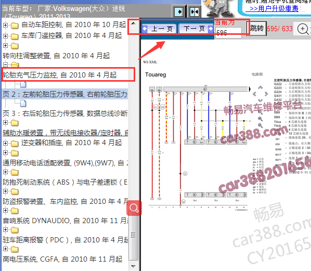Select 通用移动电话适配装置 (9W4),(9W7) entry

point(65,163)
